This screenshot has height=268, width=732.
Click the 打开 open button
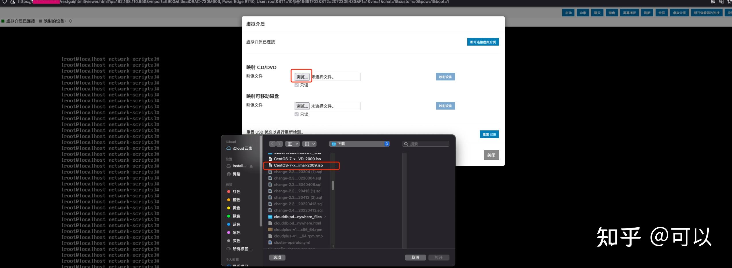pyautogui.click(x=439, y=257)
